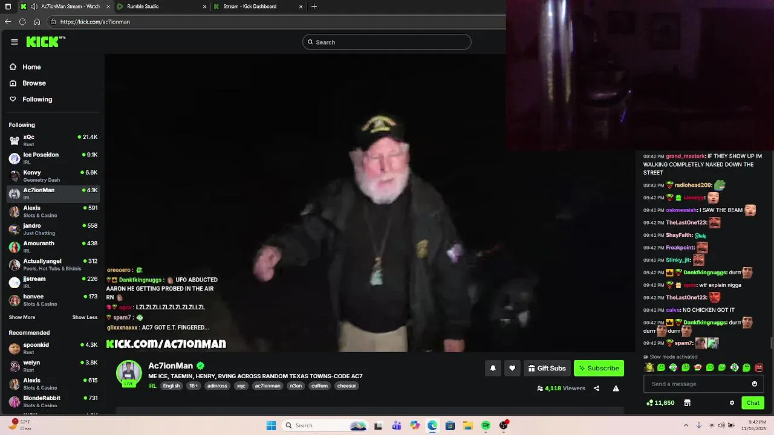This screenshot has width=774, height=435.
Task: Select the English tag
Action: point(171,385)
